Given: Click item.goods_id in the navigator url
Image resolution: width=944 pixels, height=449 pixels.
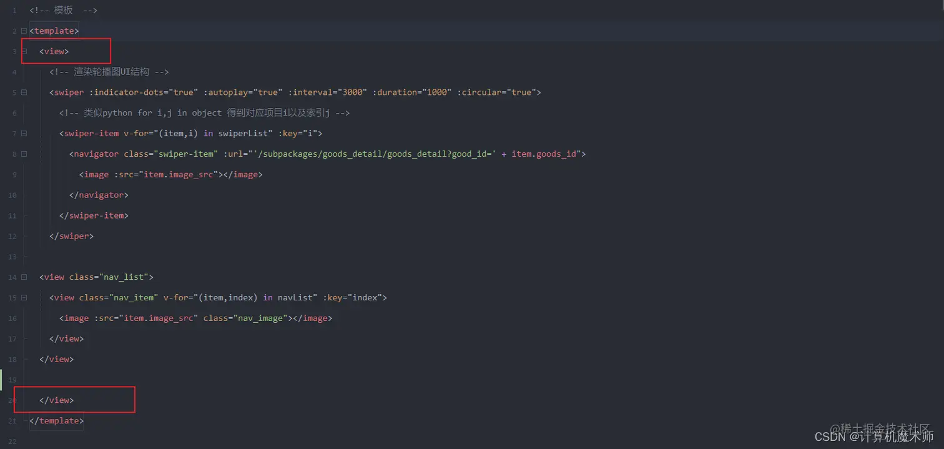Looking at the screenshot, I should click(544, 154).
